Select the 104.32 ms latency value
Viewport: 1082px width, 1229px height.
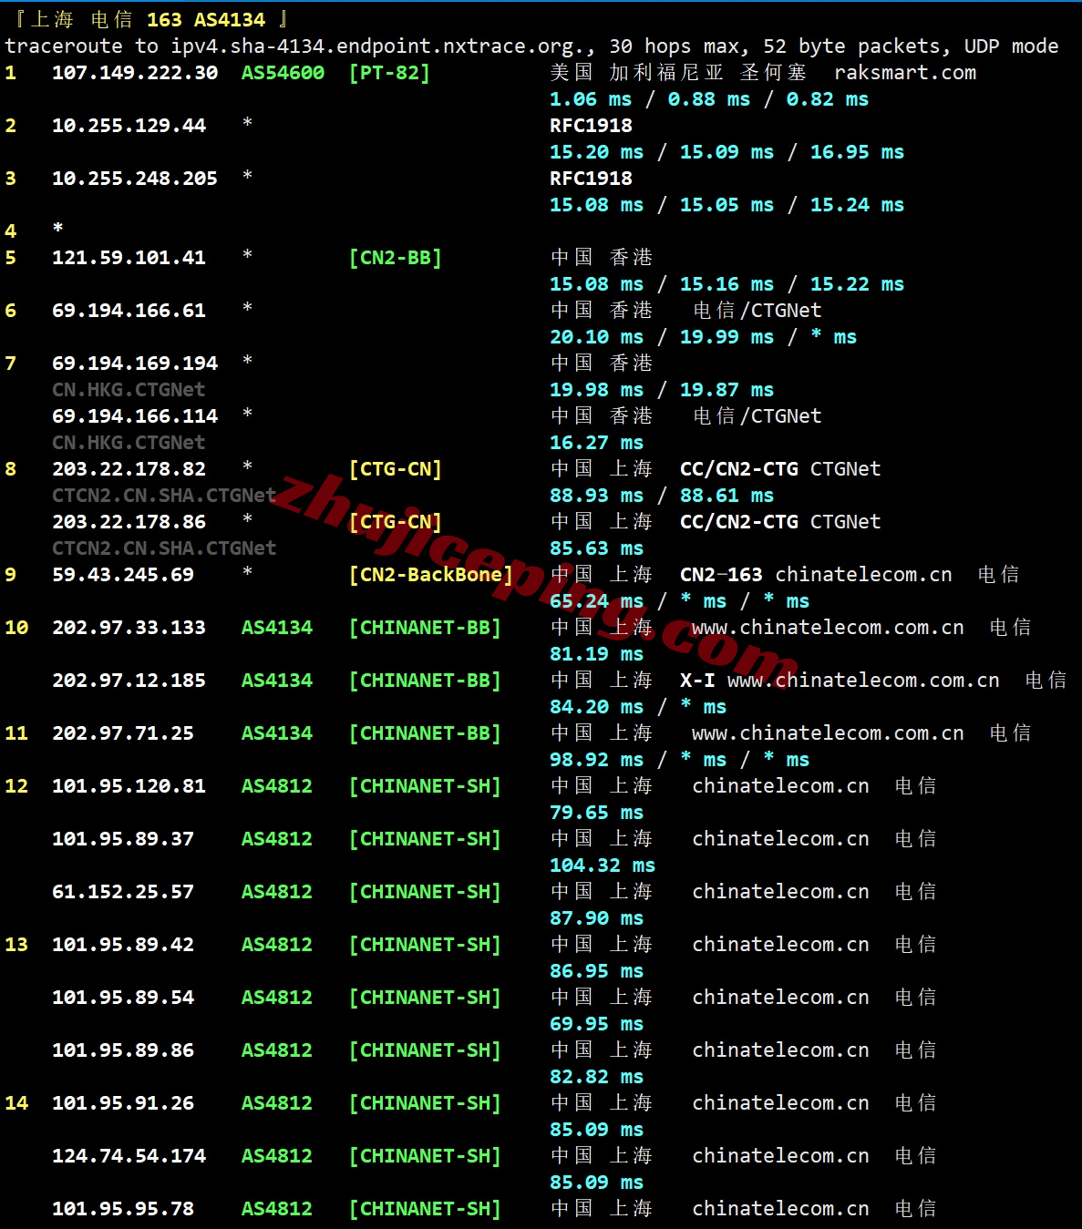tap(603, 865)
